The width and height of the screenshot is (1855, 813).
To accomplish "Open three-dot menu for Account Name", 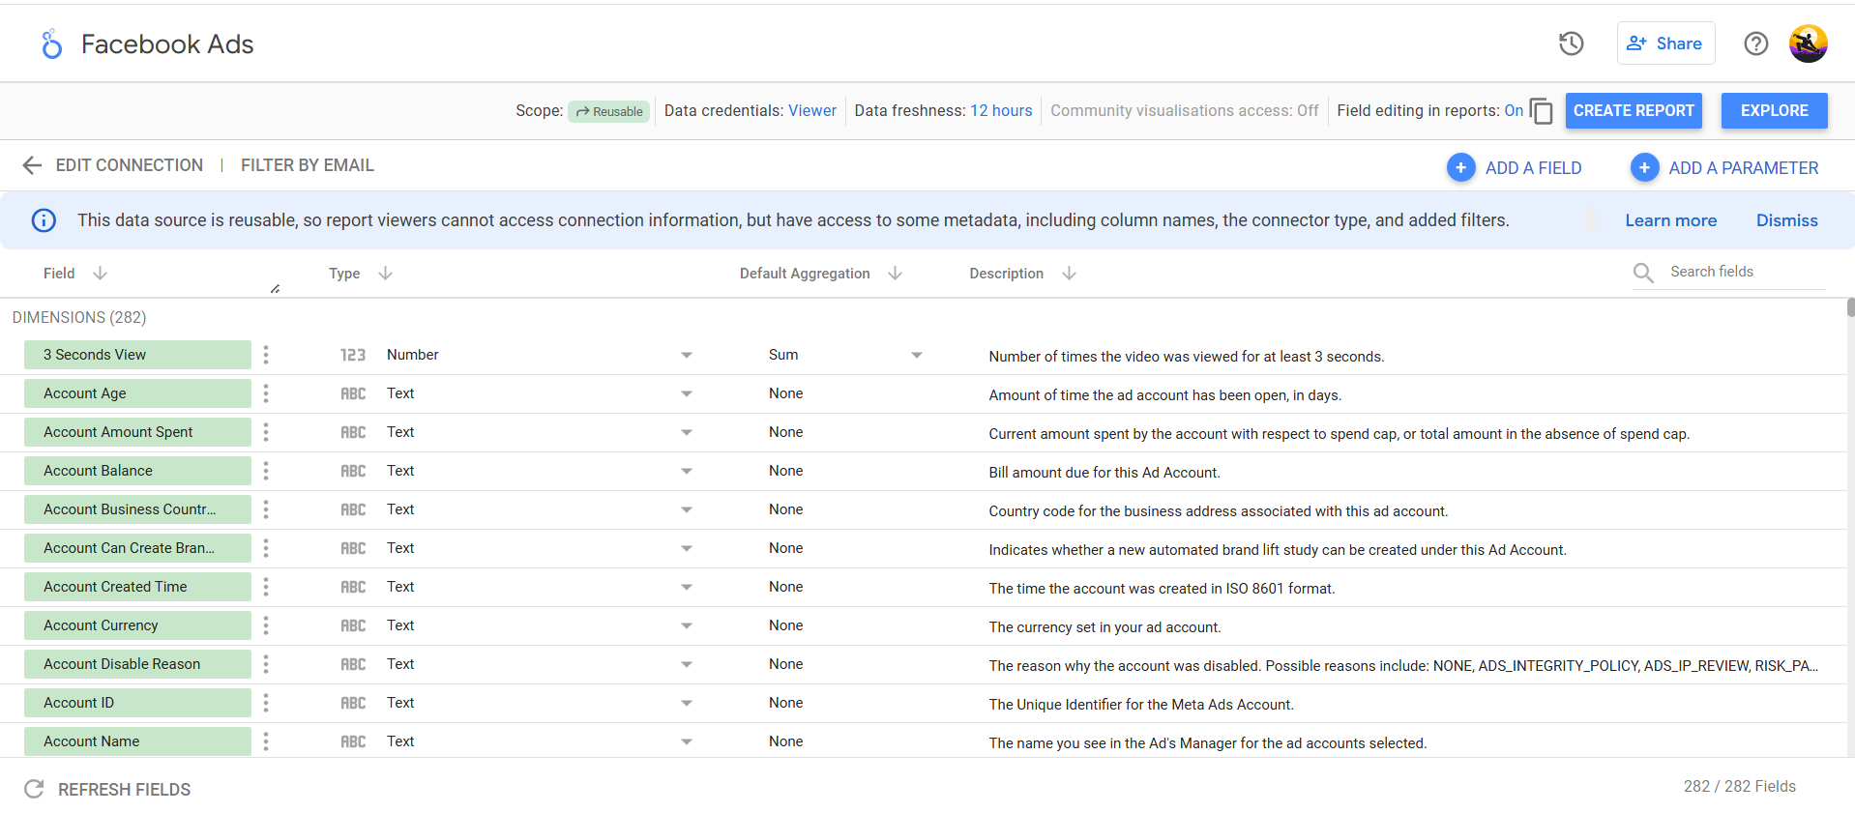I will click(x=266, y=741).
